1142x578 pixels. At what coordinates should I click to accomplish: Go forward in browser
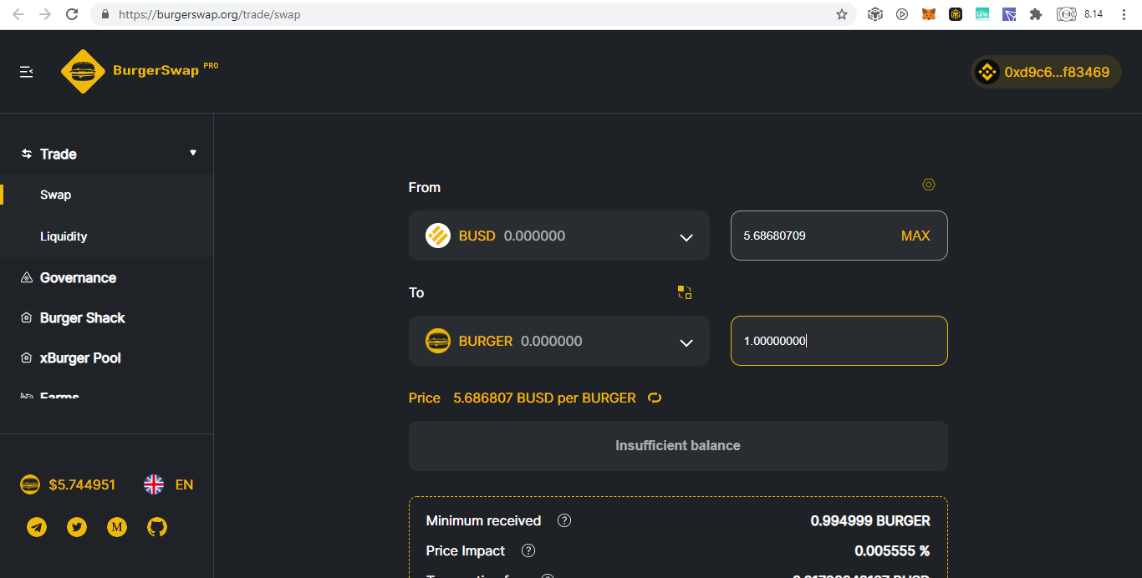coord(45,14)
